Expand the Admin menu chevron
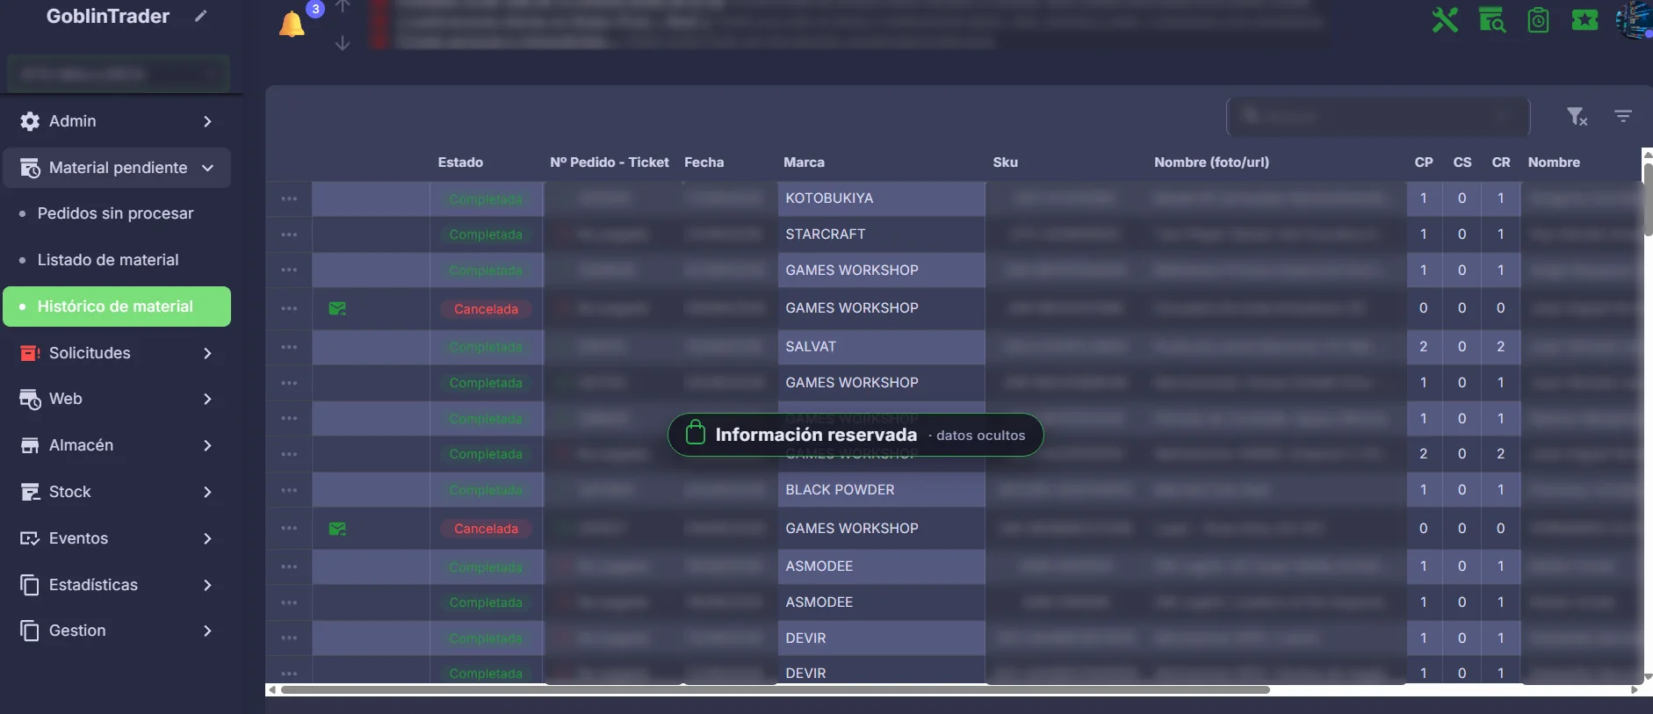The width and height of the screenshot is (1653, 714). pos(207,121)
